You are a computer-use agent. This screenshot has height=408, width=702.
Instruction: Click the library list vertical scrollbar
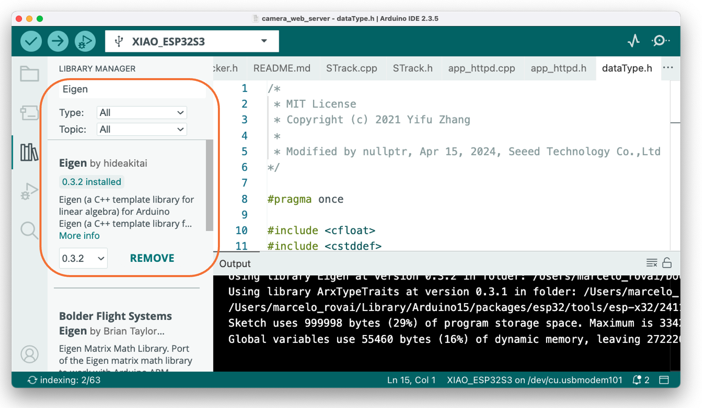[x=209, y=185]
